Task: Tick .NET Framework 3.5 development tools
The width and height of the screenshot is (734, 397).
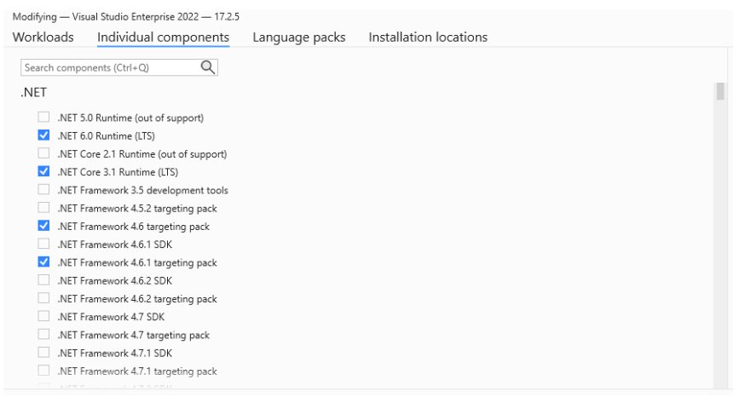Action: 43,189
